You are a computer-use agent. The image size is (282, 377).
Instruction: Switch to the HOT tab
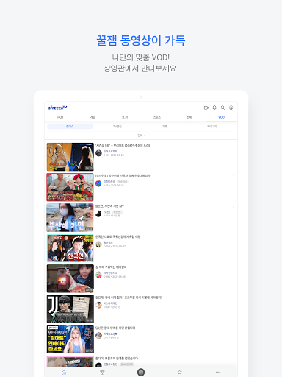60,117
